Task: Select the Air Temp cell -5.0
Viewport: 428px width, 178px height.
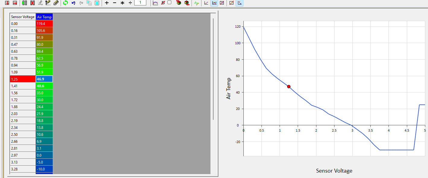Action: coord(44,162)
